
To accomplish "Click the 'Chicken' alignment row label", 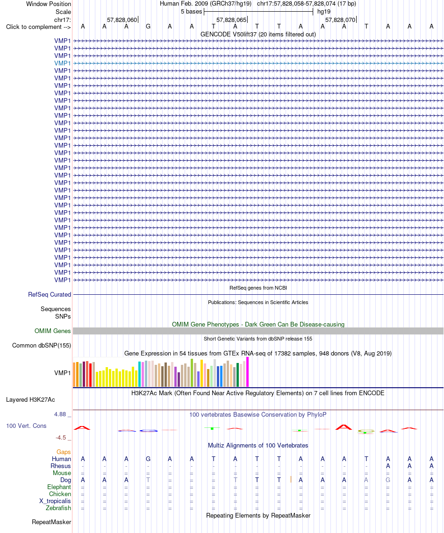I will point(60,494).
